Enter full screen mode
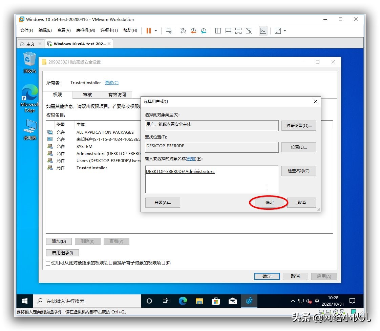 [238, 31]
